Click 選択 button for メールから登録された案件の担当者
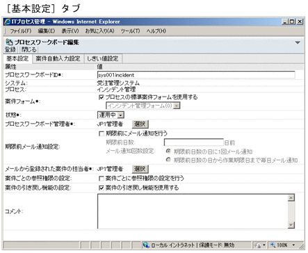 (x=140, y=169)
